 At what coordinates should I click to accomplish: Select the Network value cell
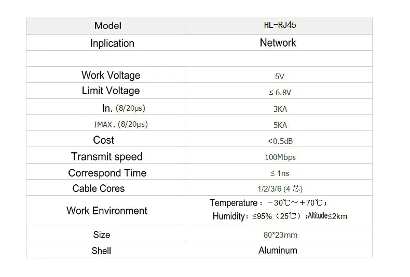pos(278,42)
